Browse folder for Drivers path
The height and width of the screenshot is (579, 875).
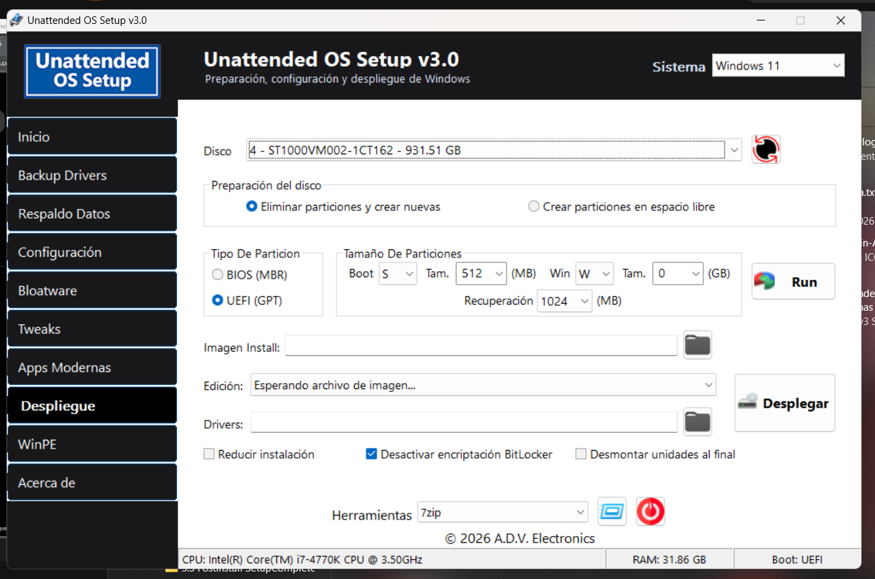(x=697, y=422)
